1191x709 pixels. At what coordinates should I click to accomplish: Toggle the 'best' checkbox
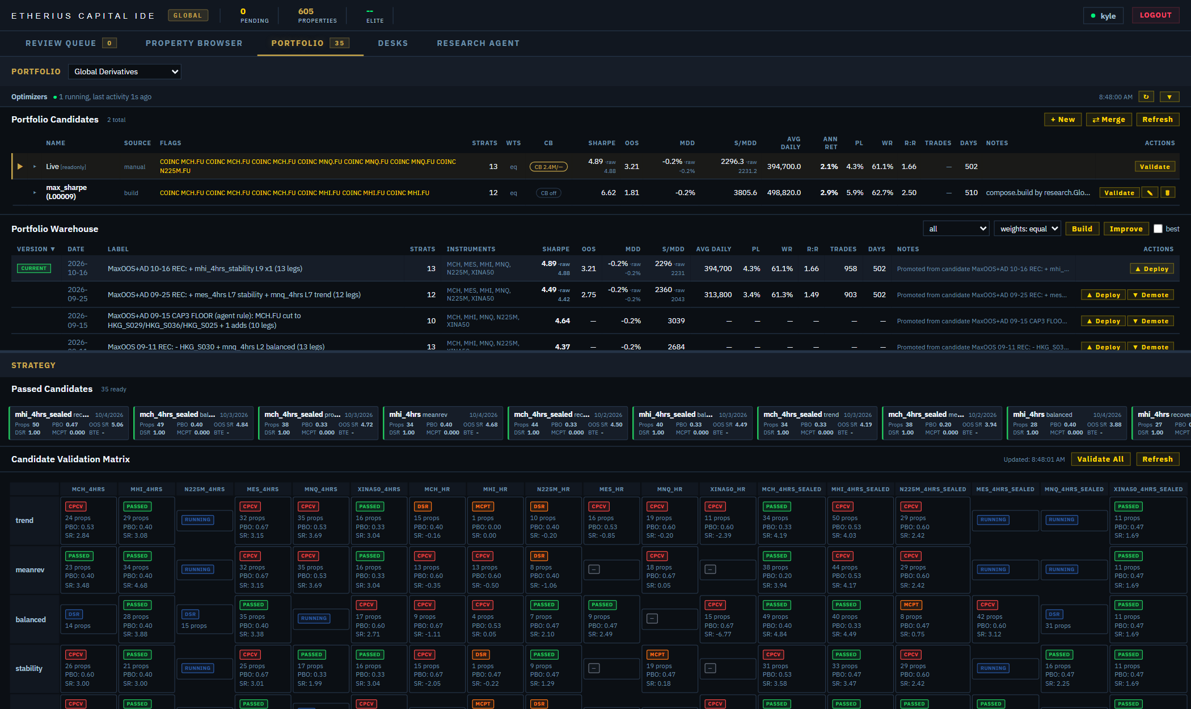tap(1158, 229)
